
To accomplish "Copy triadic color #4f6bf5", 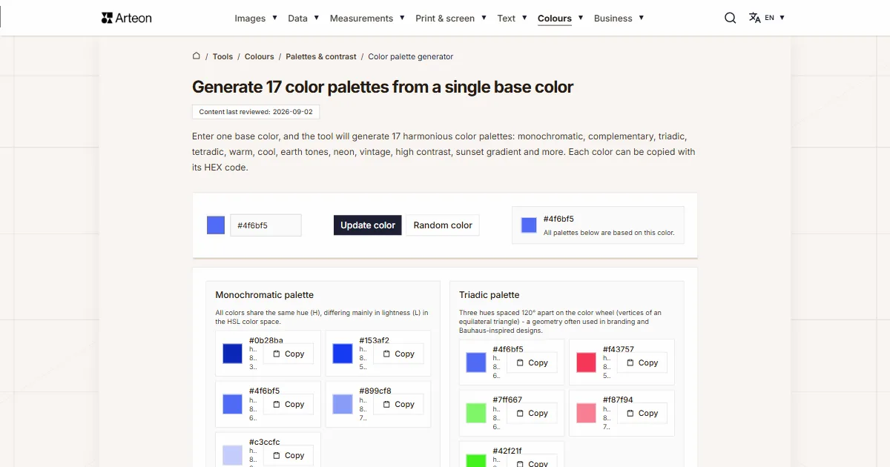I will point(532,362).
